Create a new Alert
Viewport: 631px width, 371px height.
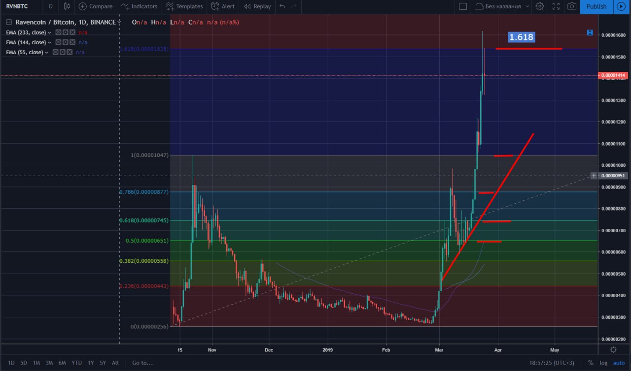pos(222,6)
